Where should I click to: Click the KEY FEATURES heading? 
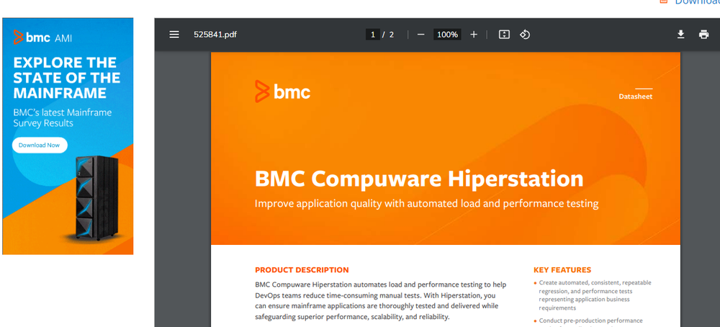562,270
